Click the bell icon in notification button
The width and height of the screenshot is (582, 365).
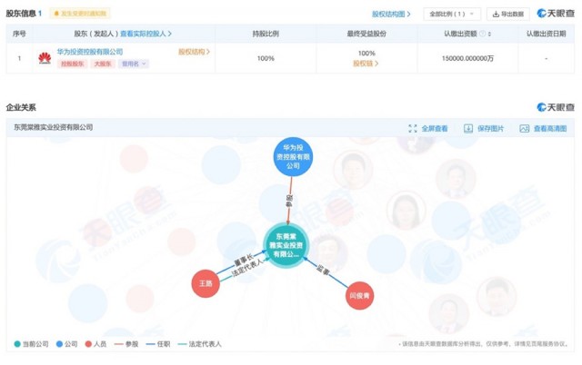click(56, 14)
